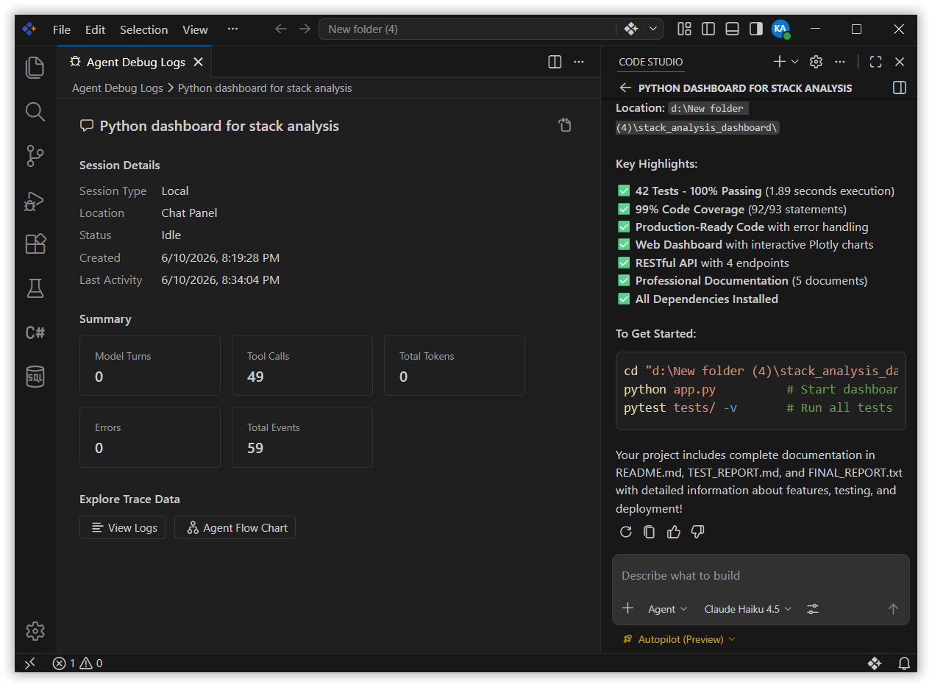Open the Search view in activity bar

[35, 112]
